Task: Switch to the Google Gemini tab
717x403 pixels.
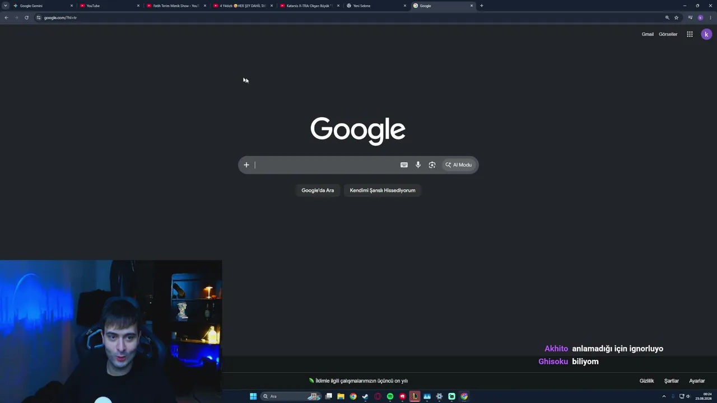Action: pyautogui.click(x=43, y=6)
